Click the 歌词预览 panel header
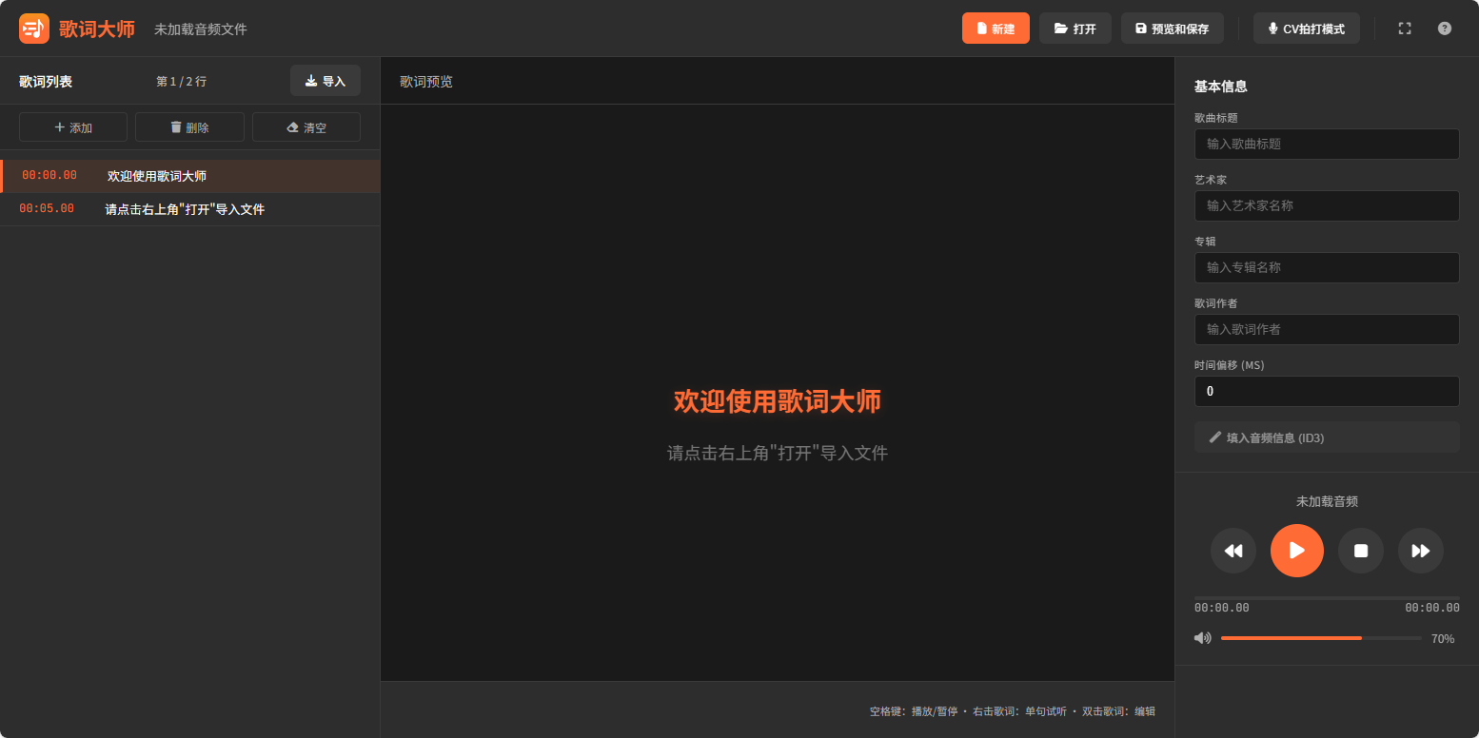1479x738 pixels. (x=426, y=82)
